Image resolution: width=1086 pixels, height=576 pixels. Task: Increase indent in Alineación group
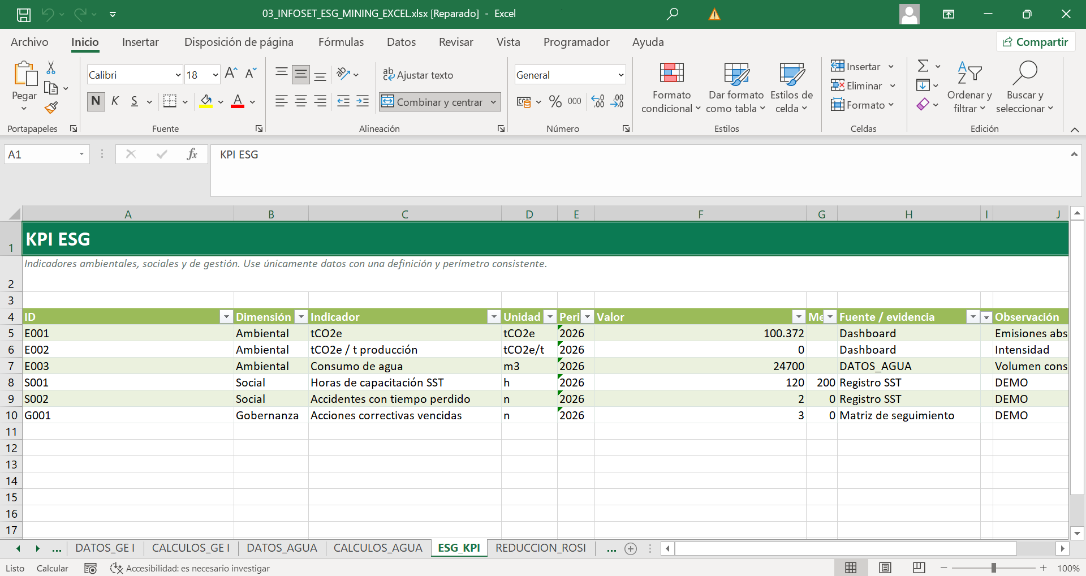click(x=363, y=102)
